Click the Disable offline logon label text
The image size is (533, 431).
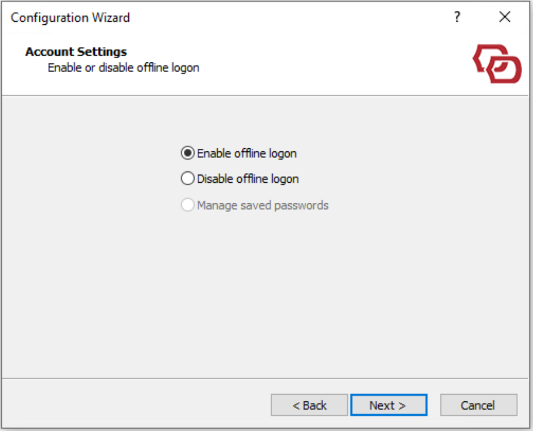[x=248, y=179]
